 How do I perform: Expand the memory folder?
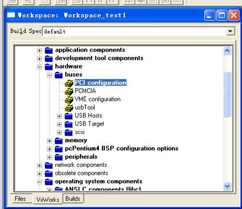(49, 141)
